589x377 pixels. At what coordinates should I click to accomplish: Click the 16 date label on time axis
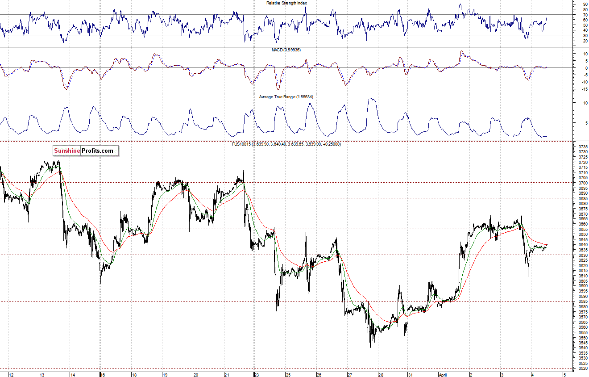click(x=103, y=375)
